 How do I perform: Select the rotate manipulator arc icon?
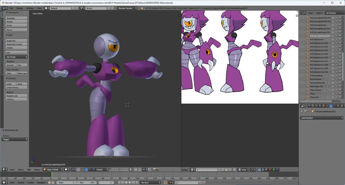click(x=90, y=170)
